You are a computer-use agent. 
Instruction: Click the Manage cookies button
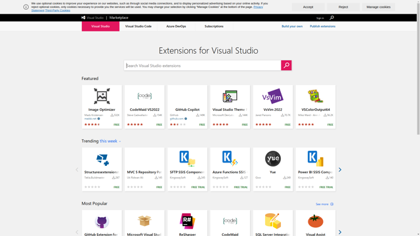[378, 7]
